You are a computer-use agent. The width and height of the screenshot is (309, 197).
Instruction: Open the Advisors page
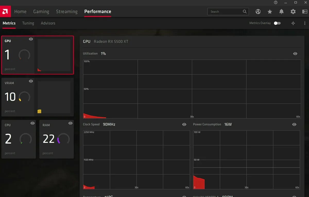click(48, 23)
